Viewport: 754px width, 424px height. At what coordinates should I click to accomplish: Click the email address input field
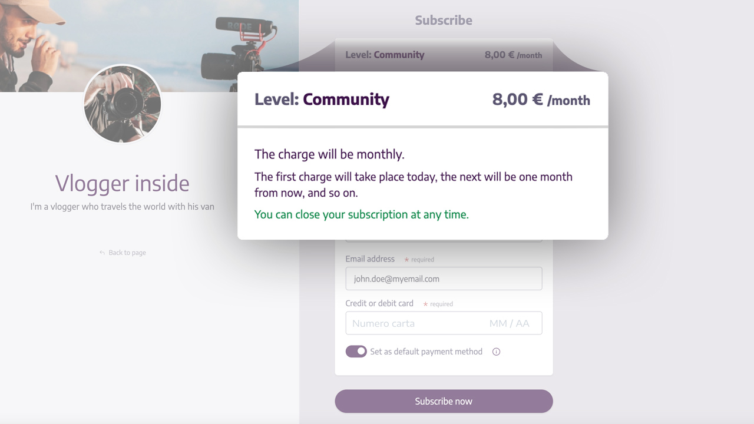point(444,278)
